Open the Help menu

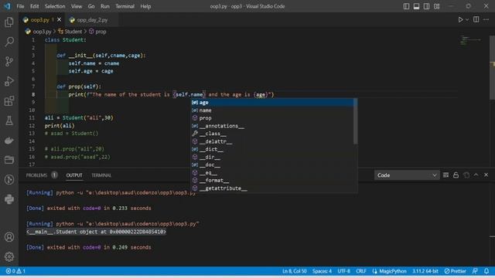[145, 6]
